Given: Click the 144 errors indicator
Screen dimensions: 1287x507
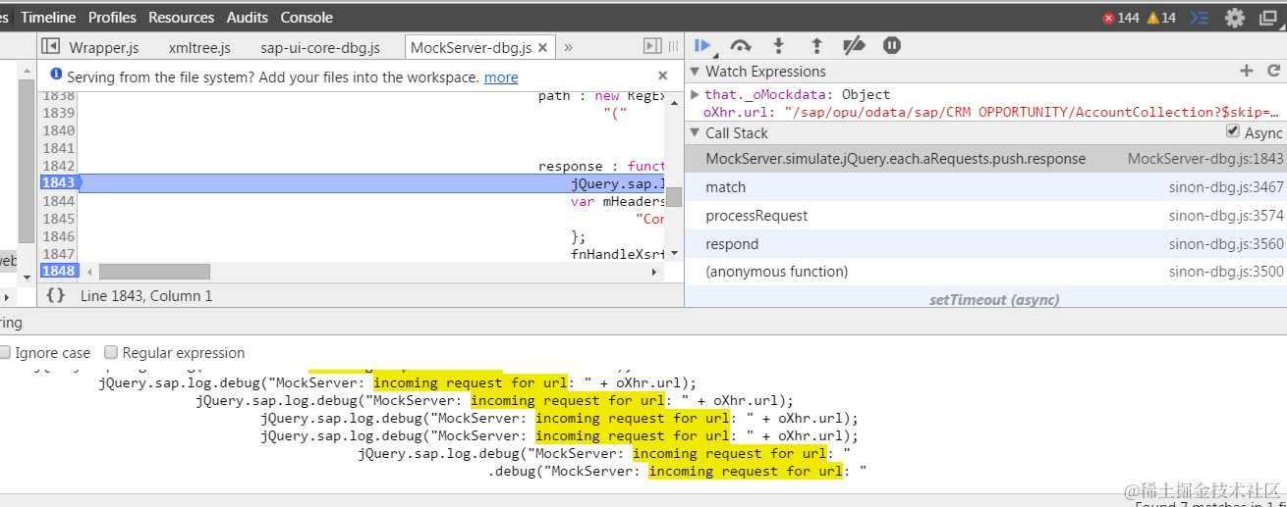Looking at the screenshot, I should point(1121,18).
